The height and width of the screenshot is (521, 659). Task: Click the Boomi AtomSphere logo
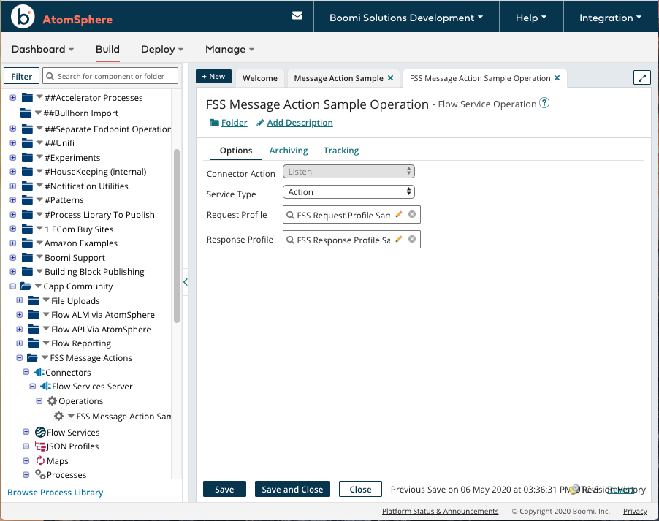point(61,18)
